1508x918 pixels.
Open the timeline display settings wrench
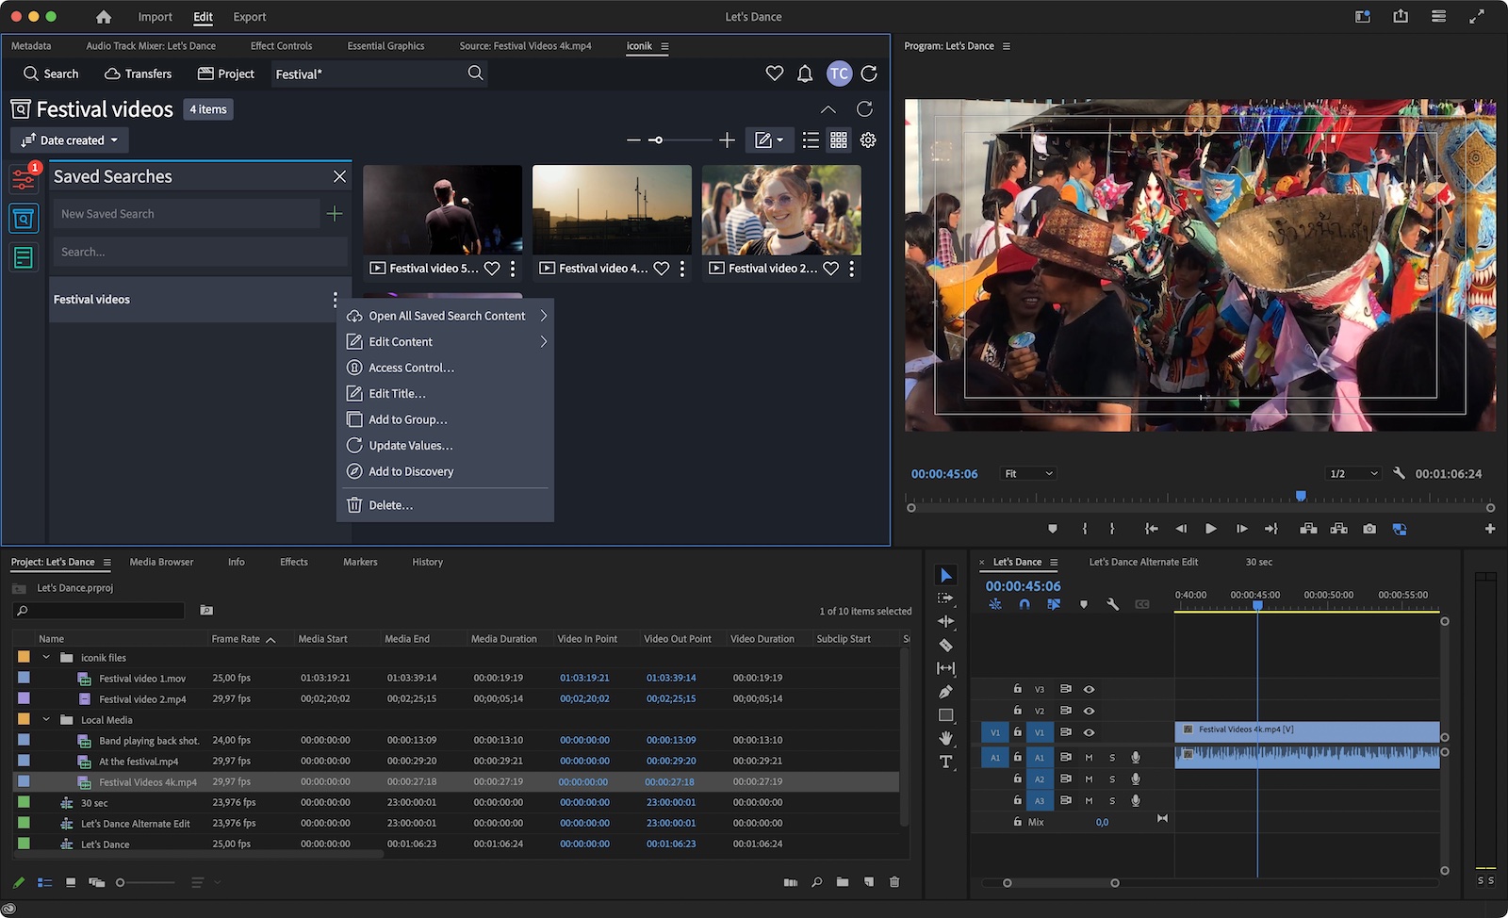(x=1112, y=604)
